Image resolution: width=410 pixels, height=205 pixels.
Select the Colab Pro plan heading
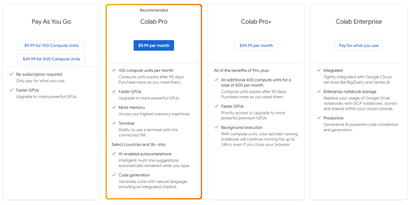154,22
